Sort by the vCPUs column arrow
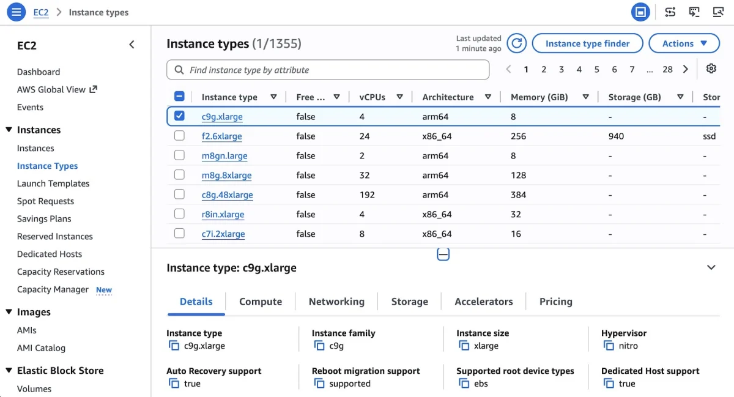 pyautogui.click(x=399, y=97)
